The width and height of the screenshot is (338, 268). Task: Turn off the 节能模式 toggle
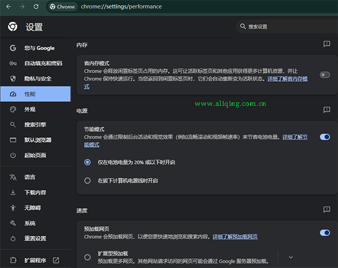pyautogui.click(x=325, y=137)
